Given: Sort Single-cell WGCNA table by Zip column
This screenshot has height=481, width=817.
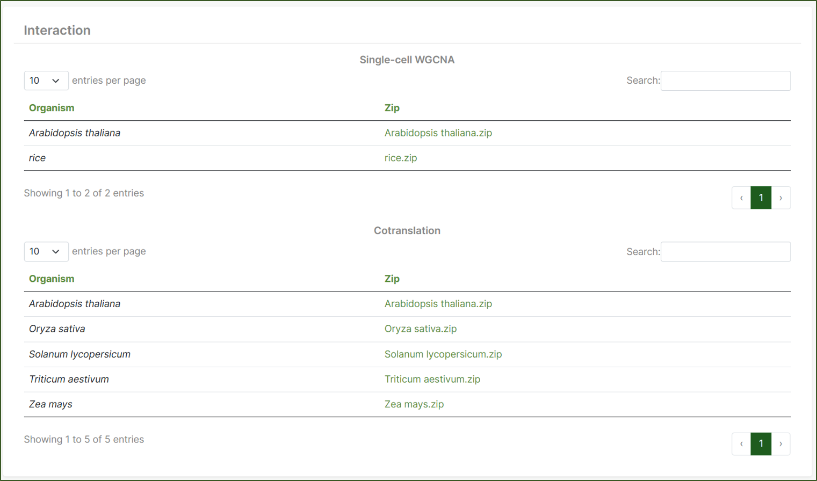Looking at the screenshot, I should (x=392, y=108).
